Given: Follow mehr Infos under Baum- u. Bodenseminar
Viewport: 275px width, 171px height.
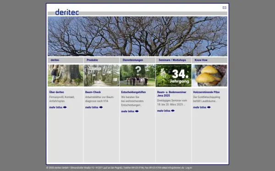Looking at the screenshot, I should pyautogui.click(x=164, y=111).
